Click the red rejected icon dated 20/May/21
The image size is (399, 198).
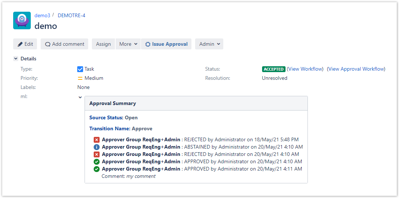pos(97,154)
